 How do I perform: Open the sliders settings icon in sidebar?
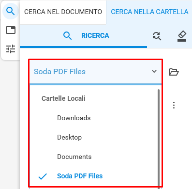pos(11,49)
